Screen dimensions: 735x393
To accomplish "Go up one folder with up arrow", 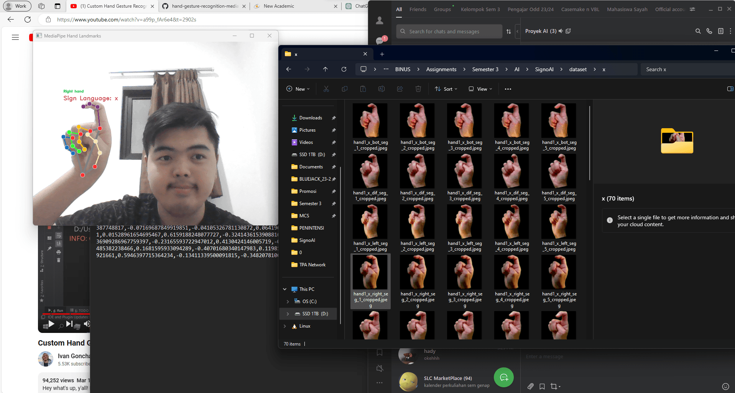I will (325, 69).
